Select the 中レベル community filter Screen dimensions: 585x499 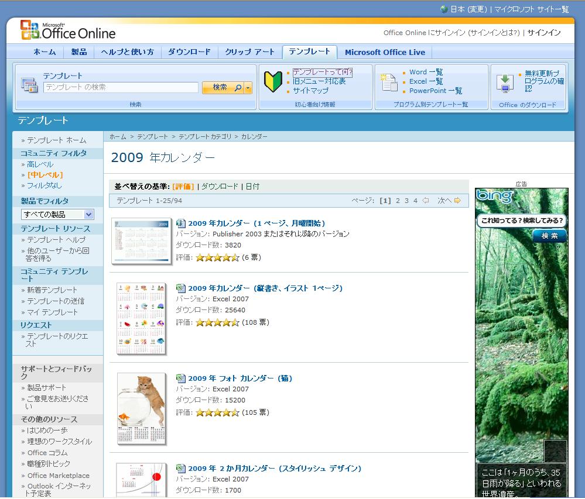point(45,175)
